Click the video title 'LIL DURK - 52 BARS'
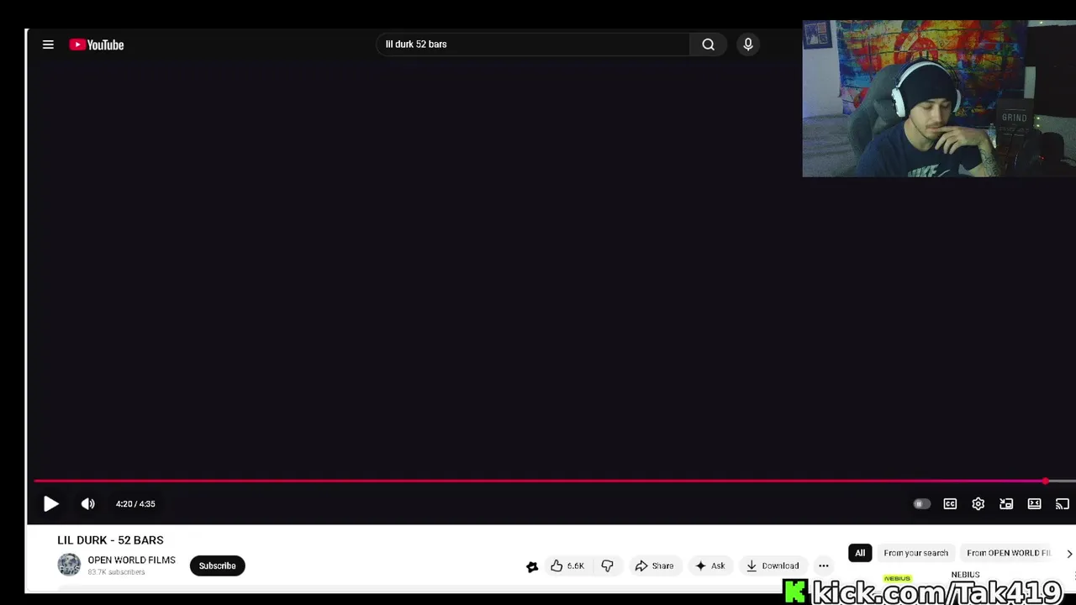 pyautogui.click(x=110, y=540)
